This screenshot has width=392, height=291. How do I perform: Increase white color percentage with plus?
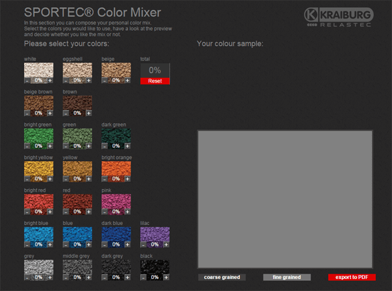click(x=50, y=81)
